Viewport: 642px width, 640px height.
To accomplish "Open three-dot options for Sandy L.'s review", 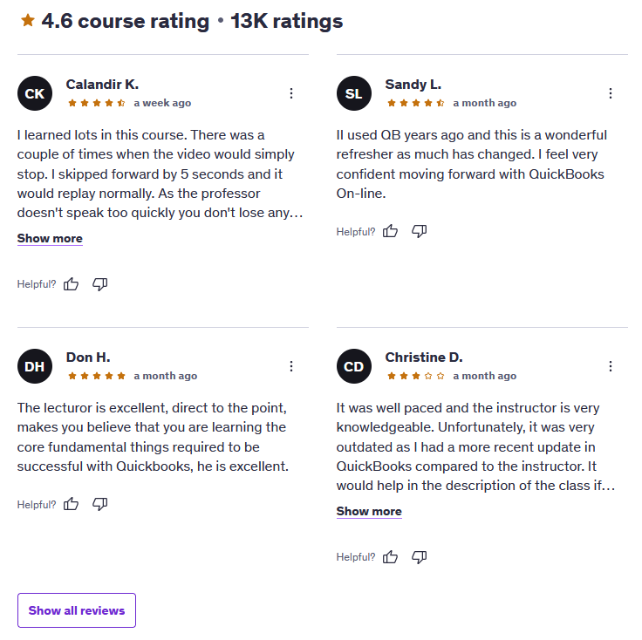I will click(x=611, y=93).
